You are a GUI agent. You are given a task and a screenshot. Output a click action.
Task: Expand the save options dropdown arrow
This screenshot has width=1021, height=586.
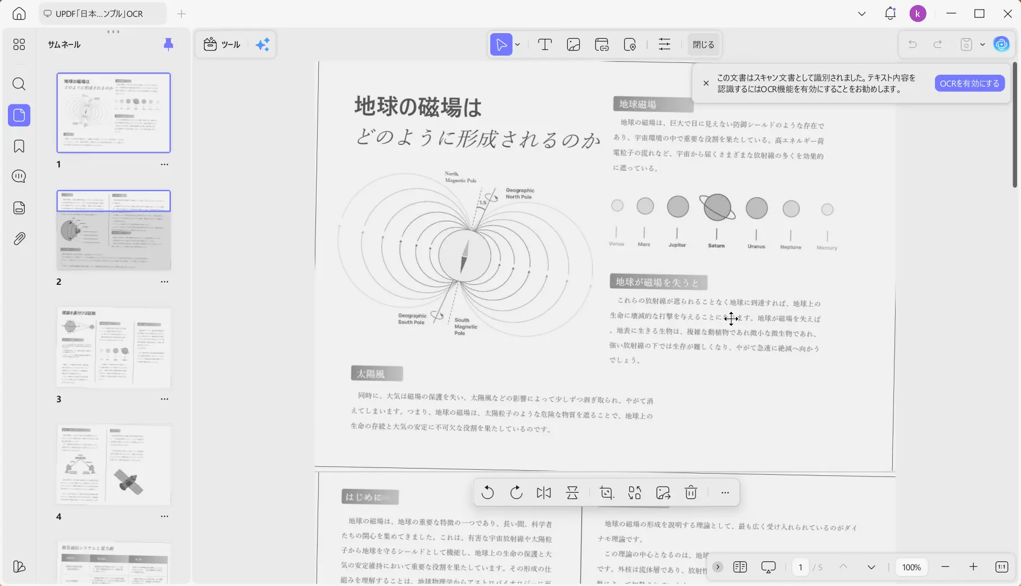pos(982,44)
